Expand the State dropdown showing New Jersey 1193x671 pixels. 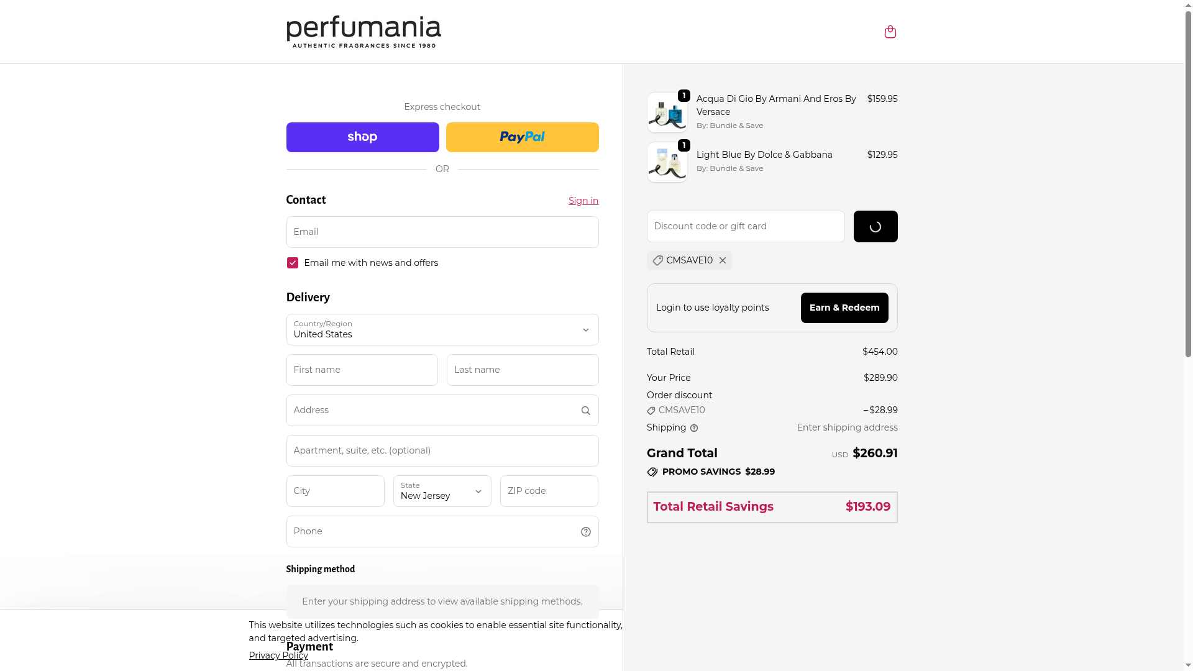[x=442, y=491]
